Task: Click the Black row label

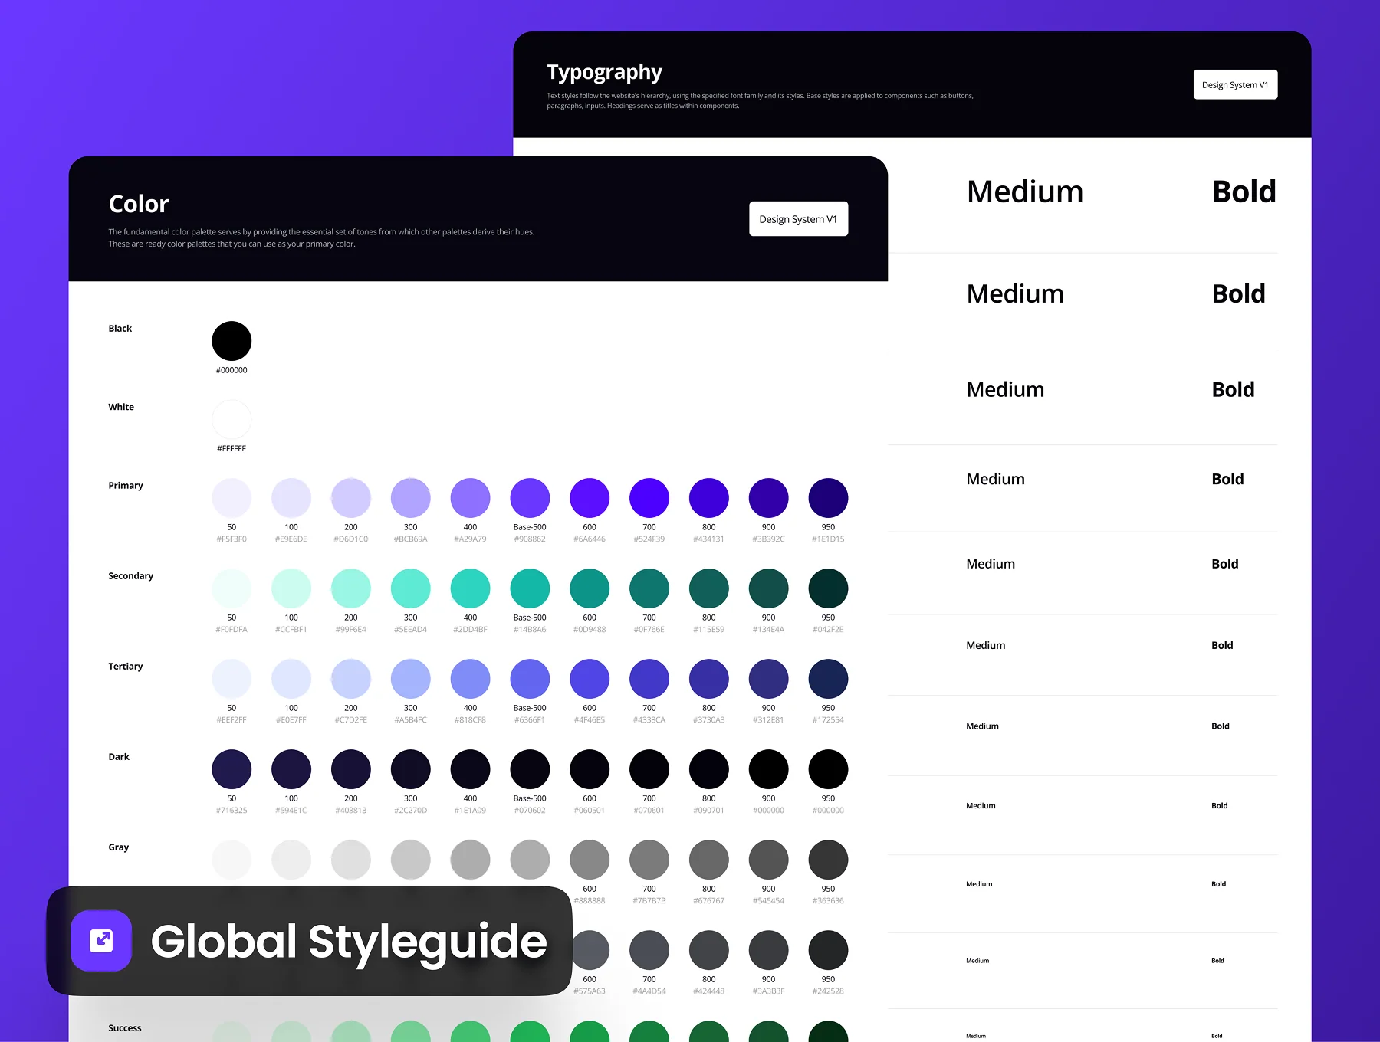Action: tap(120, 329)
